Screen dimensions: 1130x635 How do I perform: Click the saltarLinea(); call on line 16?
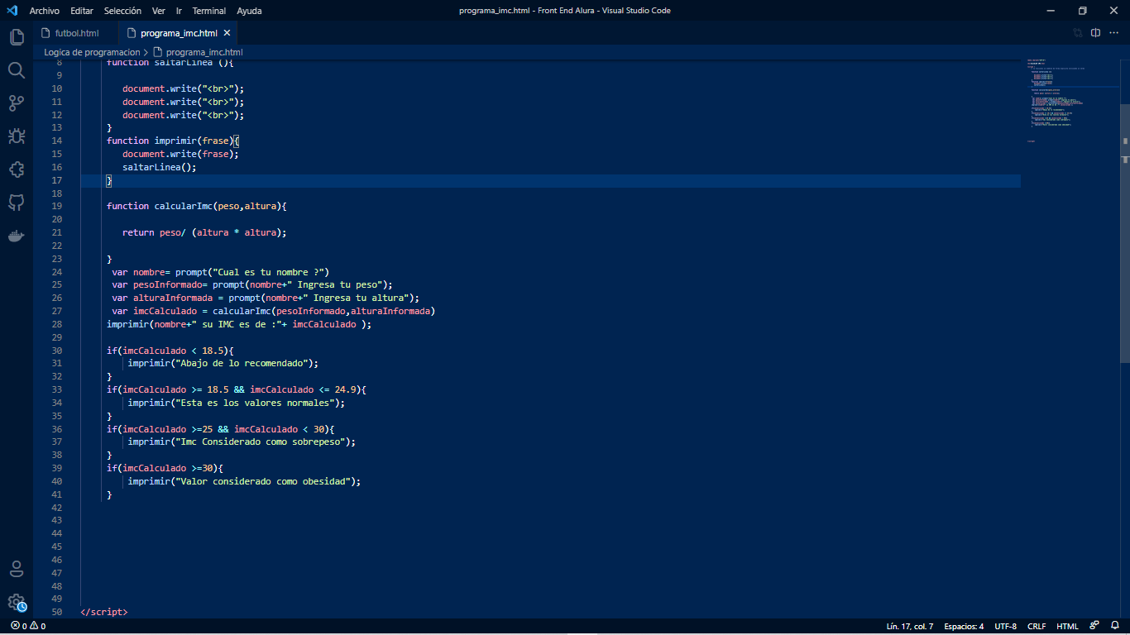(x=160, y=167)
